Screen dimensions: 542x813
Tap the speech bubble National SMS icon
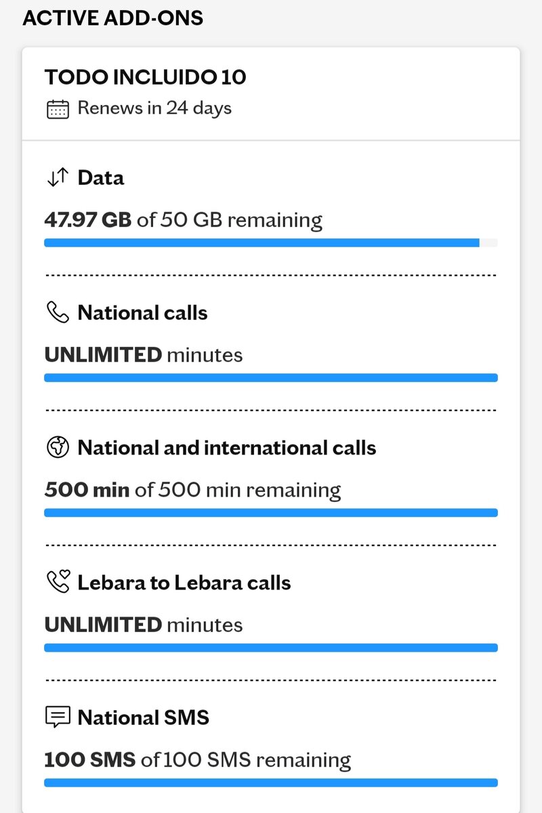coord(58,717)
